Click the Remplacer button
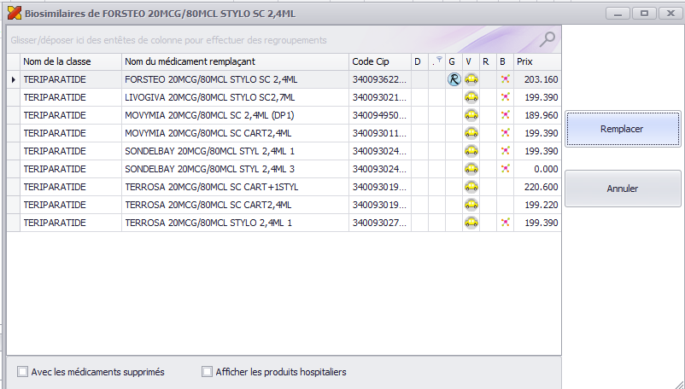The height and width of the screenshot is (389, 685). tap(623, 129)
